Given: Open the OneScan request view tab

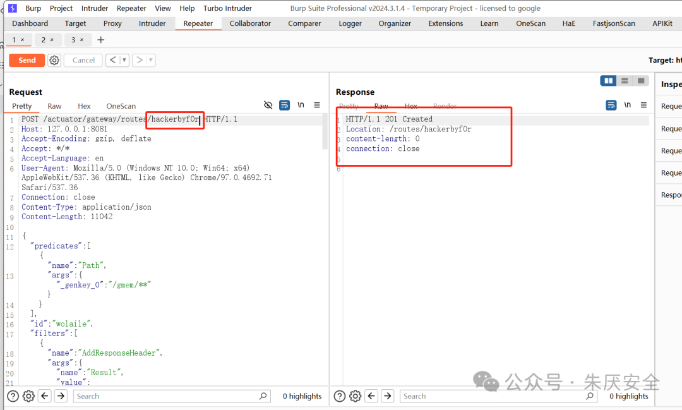Looking at the screenshot, I should coord(121,106).
